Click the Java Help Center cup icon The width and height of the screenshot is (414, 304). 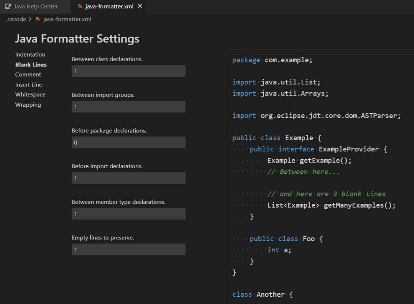[7, 6]
